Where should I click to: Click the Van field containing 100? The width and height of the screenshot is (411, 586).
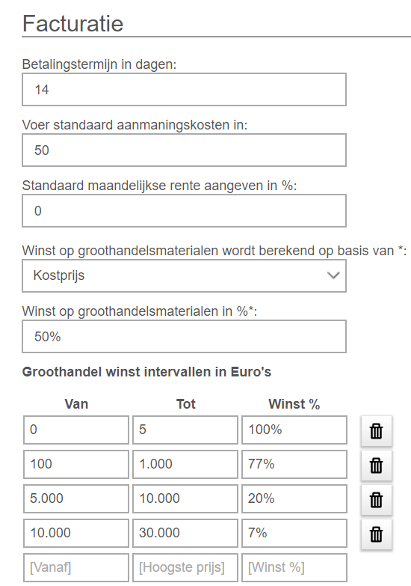[76, 464]
